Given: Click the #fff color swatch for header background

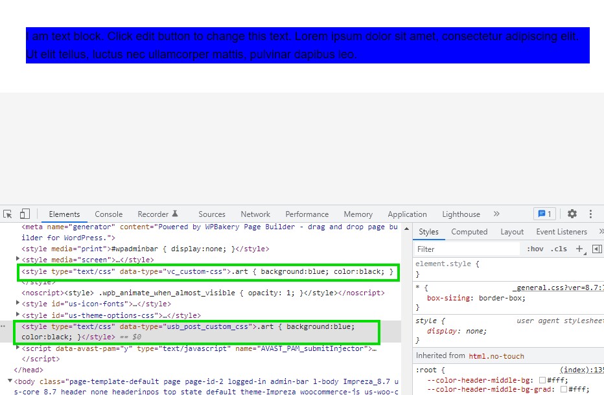Looking at the screenshot, I should point(543,380).
